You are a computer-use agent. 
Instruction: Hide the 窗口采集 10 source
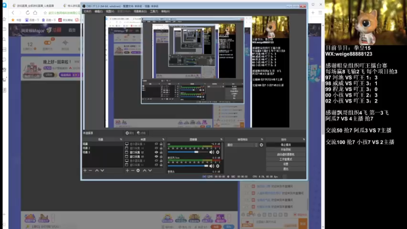coord(156,157)
